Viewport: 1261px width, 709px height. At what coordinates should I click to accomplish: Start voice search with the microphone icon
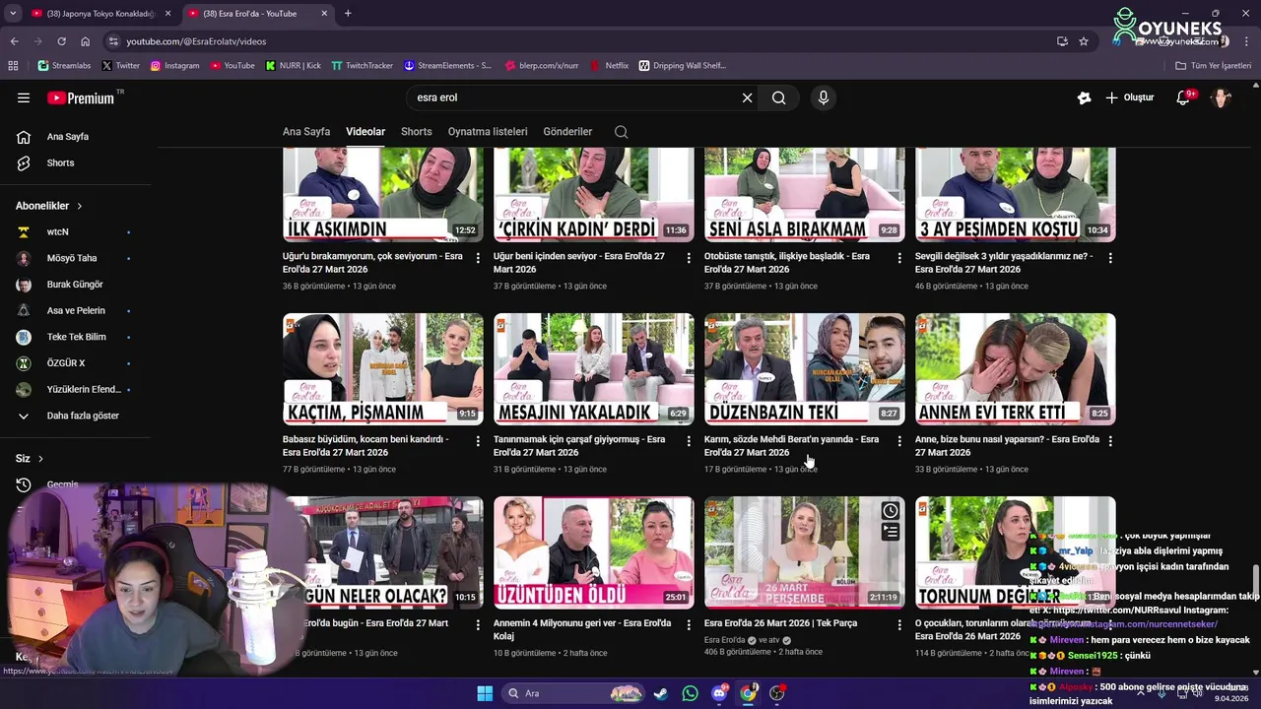click(824, 97)
